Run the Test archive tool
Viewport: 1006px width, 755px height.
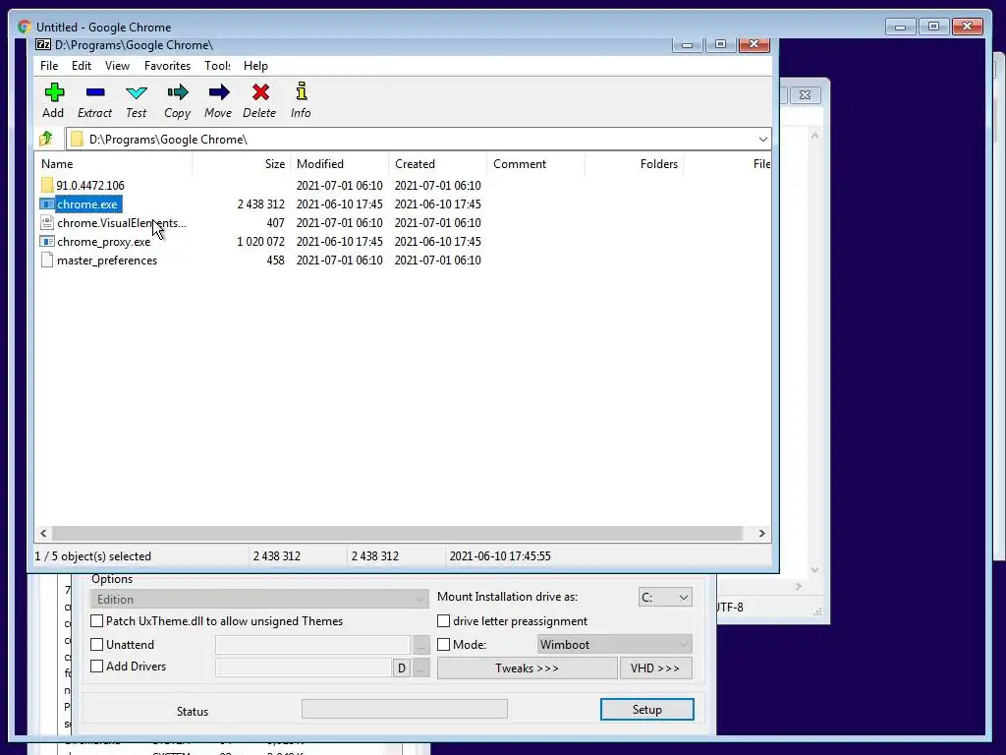point(136,92)
